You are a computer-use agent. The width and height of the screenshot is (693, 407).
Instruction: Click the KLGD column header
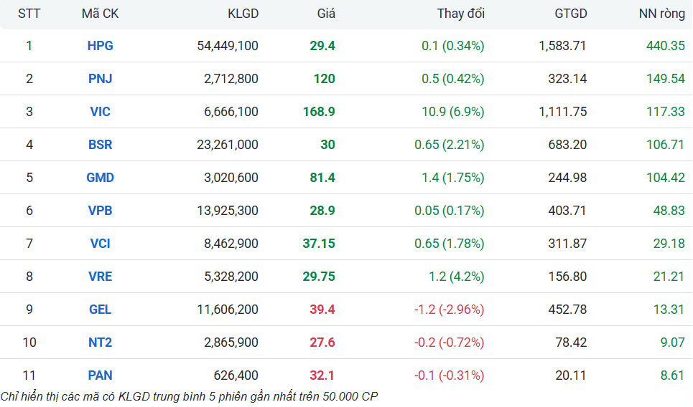click(x=243, y=14)
